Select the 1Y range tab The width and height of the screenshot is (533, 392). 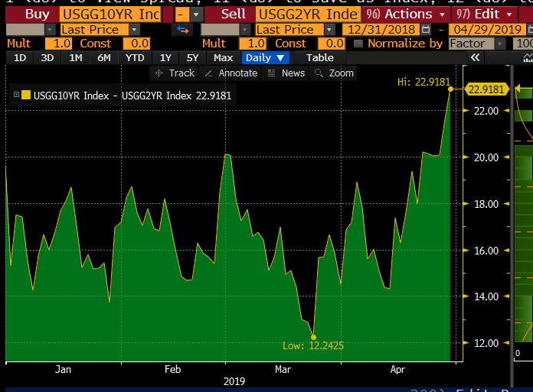tap(165, 58)
